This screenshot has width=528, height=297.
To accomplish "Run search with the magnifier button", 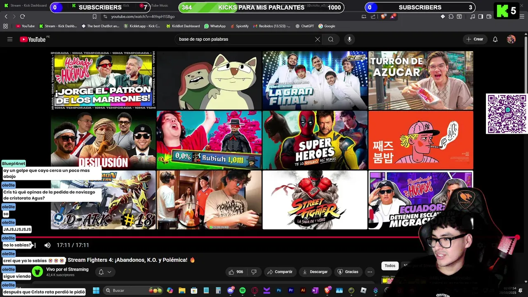I will click(x=330, y=39).
